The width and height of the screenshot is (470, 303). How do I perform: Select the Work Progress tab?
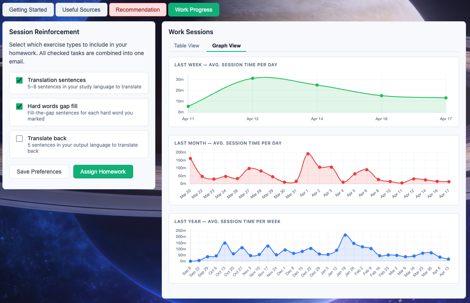[x=194, y=10]
